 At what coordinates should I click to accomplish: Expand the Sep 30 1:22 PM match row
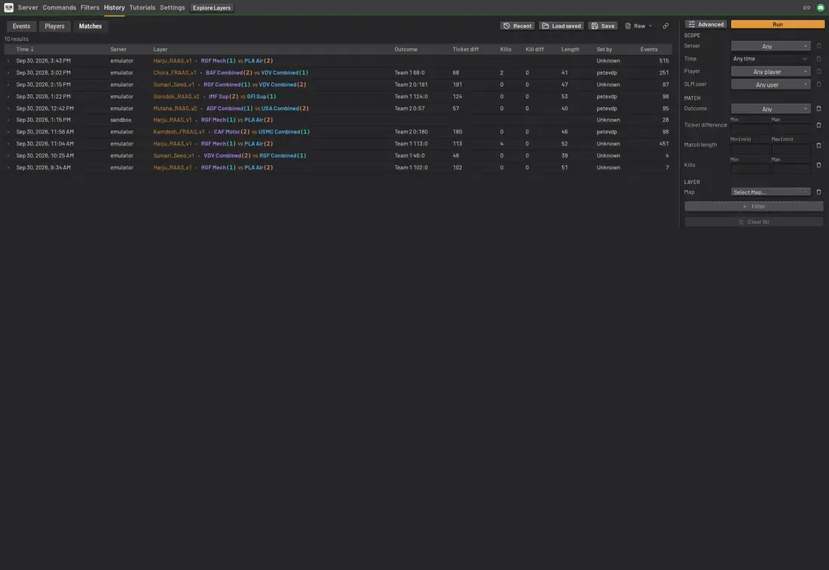click(x=8, y=97)
